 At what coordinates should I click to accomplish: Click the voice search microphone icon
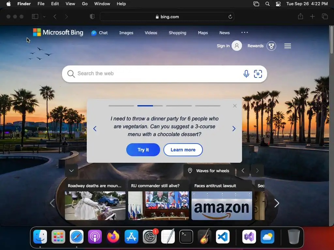coord(246,74)
